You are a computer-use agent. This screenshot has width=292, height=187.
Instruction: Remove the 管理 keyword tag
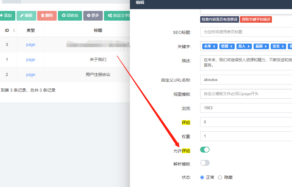click(x=231, y=47)
